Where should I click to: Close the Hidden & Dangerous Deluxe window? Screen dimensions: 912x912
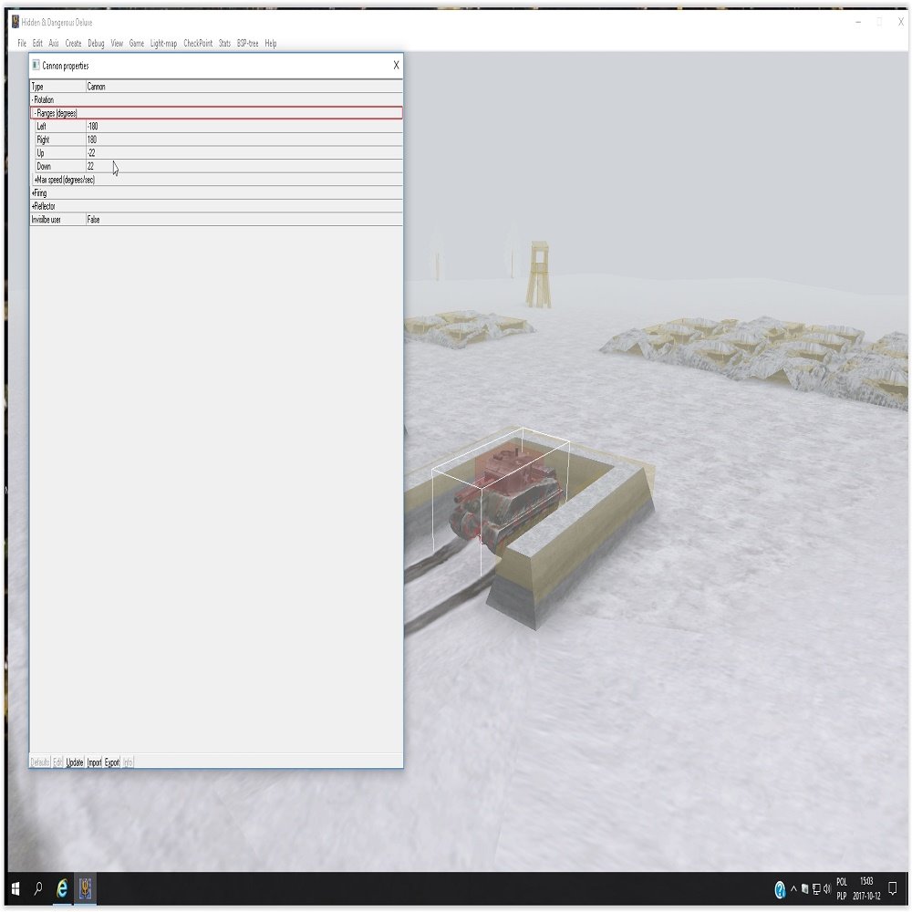(900, 22)
